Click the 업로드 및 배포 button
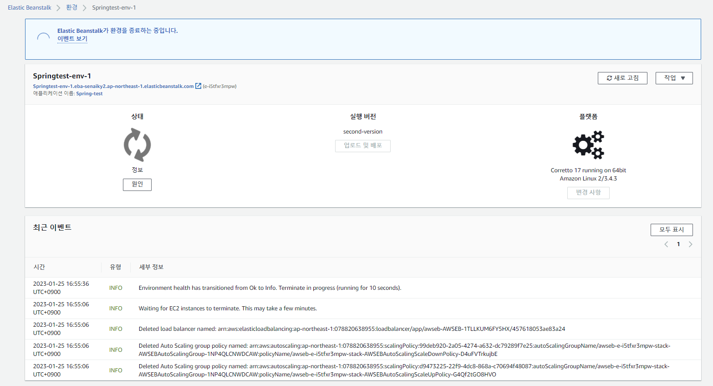The height and width of the screenshot is (386, 713). (x=362, y=146)
